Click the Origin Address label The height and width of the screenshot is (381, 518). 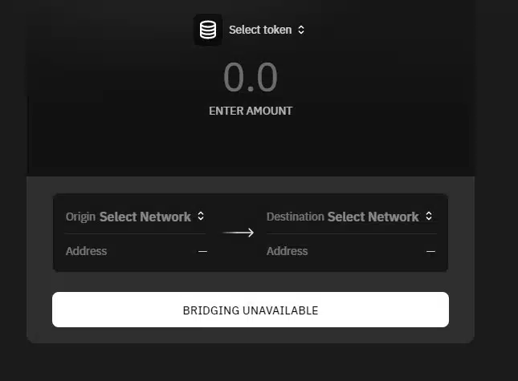click(x=86, y=251)
